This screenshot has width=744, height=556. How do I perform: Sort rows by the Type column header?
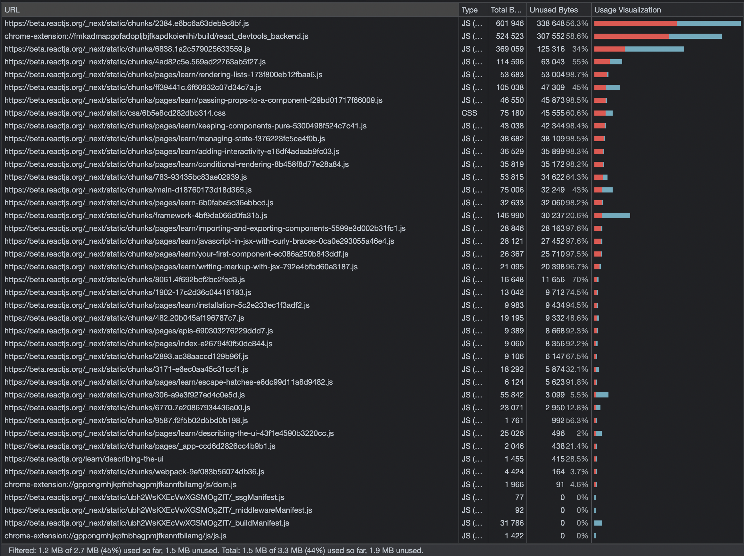[469, 10]
